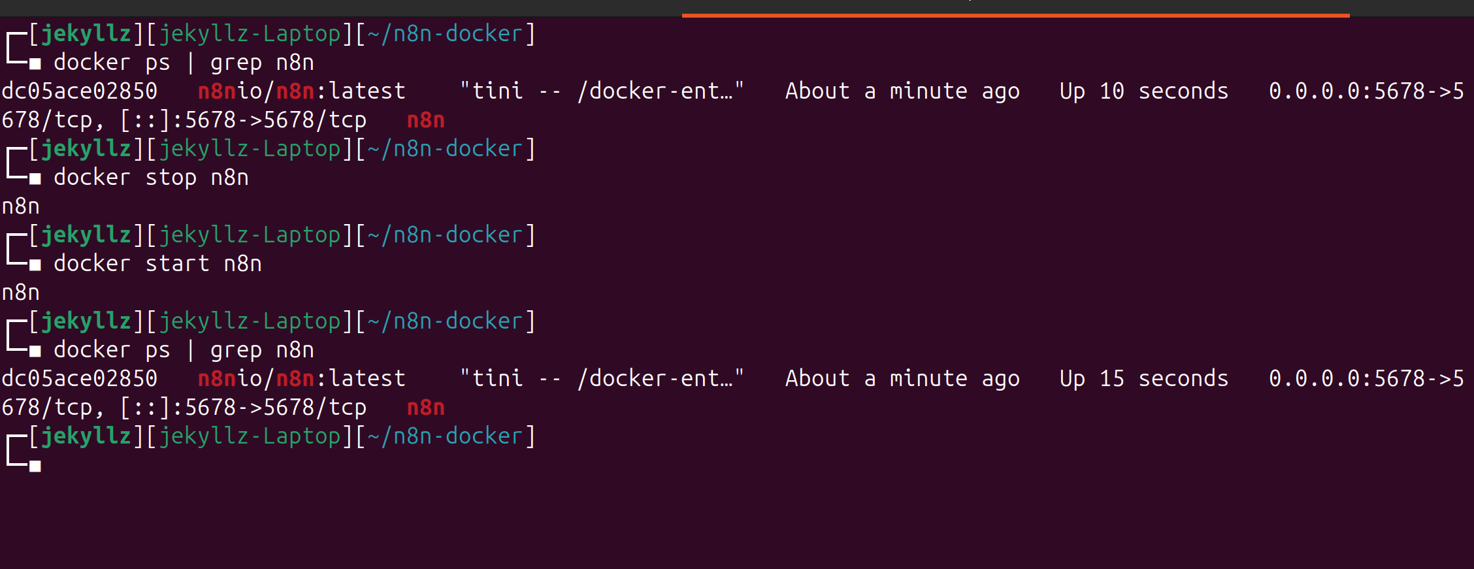Click the "Up 10 seconds" status text
Viewport: 1474px width, 569px height.
click(x=1143, y=91)
